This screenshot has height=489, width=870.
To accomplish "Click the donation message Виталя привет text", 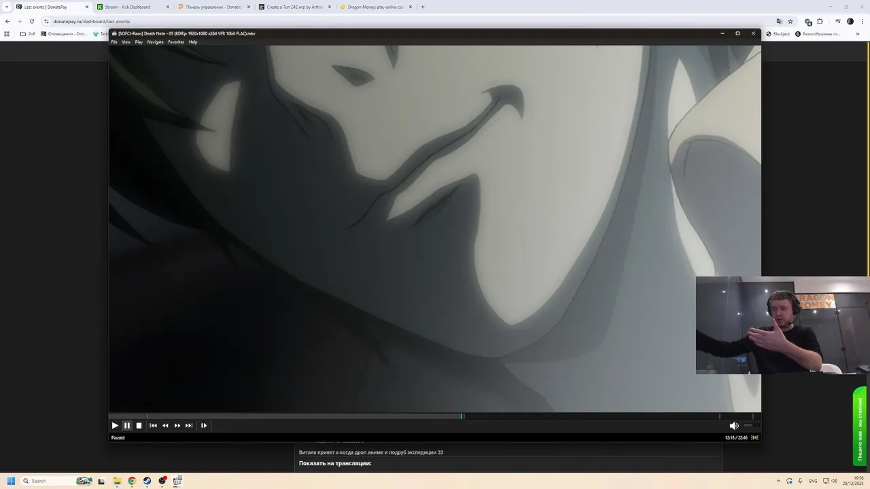I will click(371, 452).
